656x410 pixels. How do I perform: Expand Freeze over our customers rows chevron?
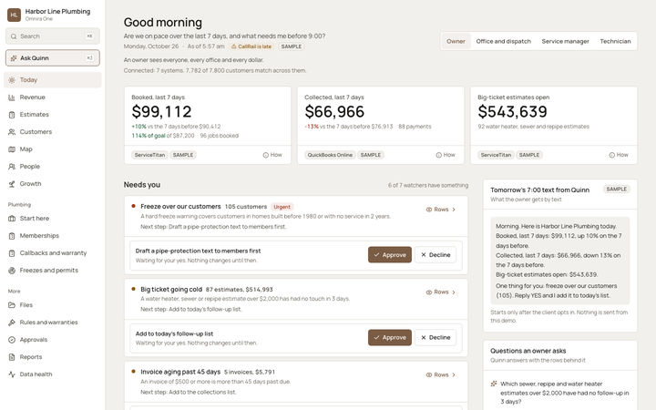pyautogui.click(x=454, y=210)
